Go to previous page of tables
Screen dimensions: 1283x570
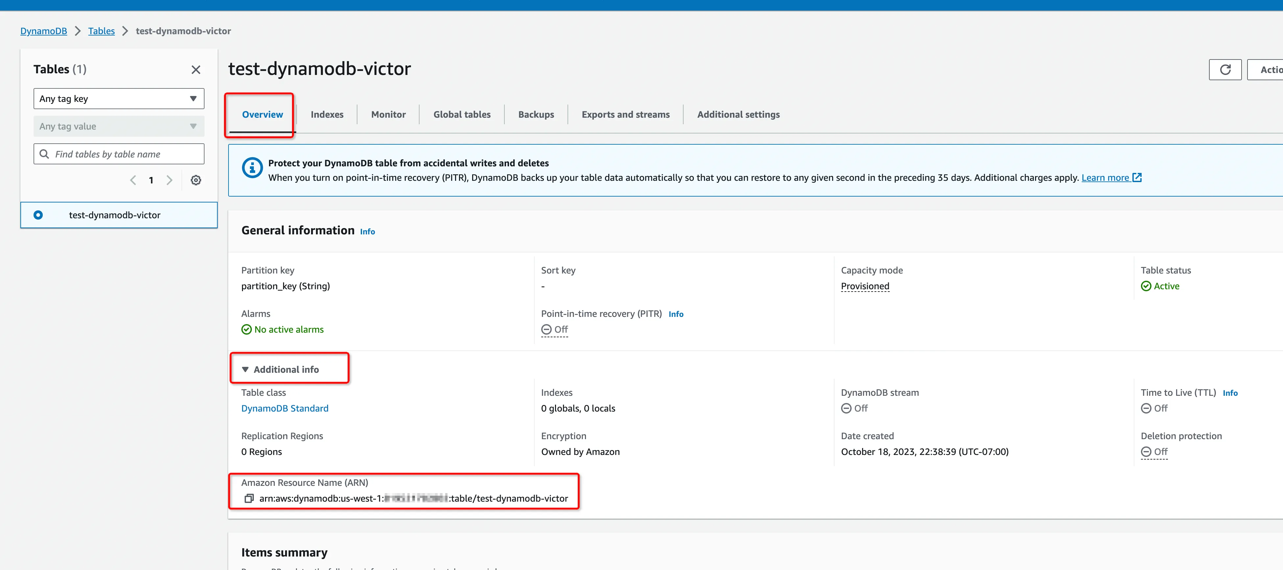pyautogui.click(x=133, y=180)
